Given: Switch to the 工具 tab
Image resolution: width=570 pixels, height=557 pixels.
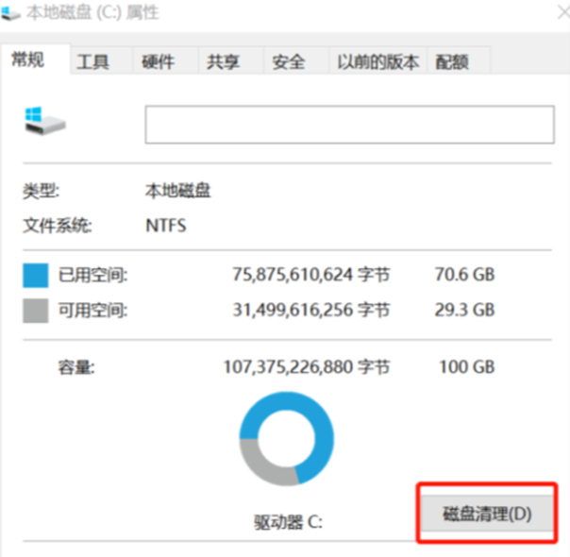Looking at the screenshot, I should 101,60.
